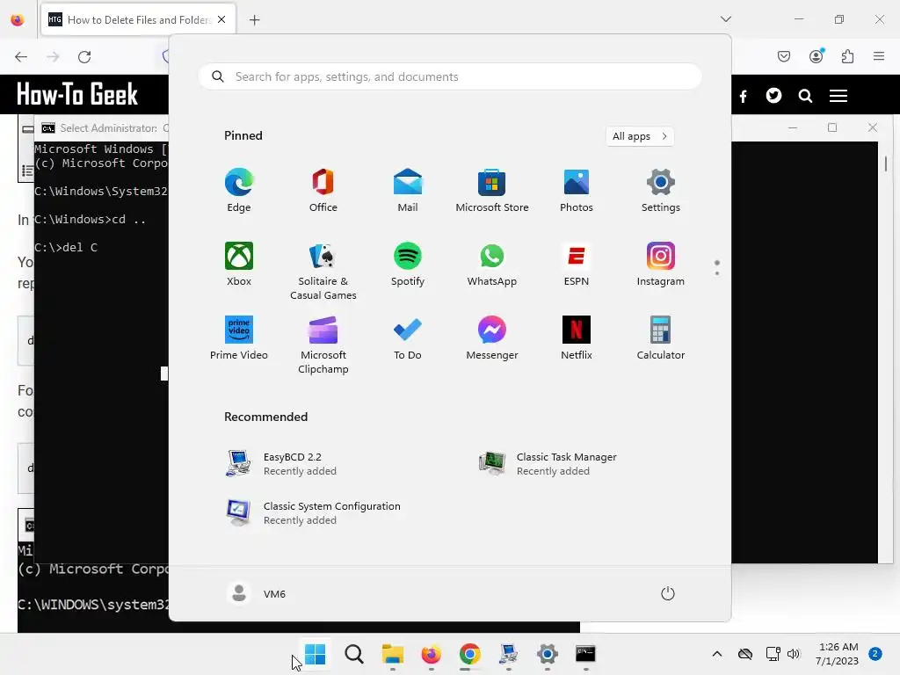Switch to Firefox on the taskbar
The width and height of the screenshot is (900, 675).
pos(431,654)
